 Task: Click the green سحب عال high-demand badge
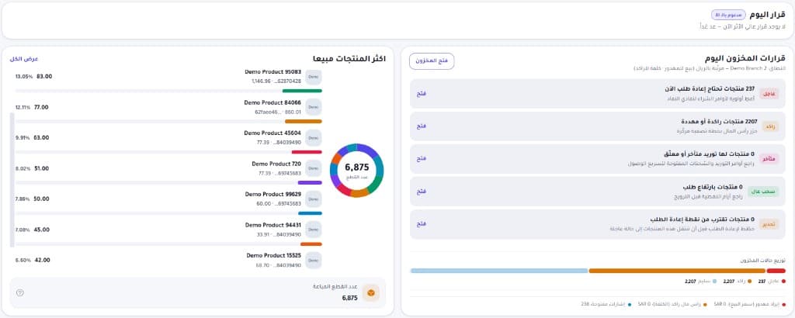(764, 192)
